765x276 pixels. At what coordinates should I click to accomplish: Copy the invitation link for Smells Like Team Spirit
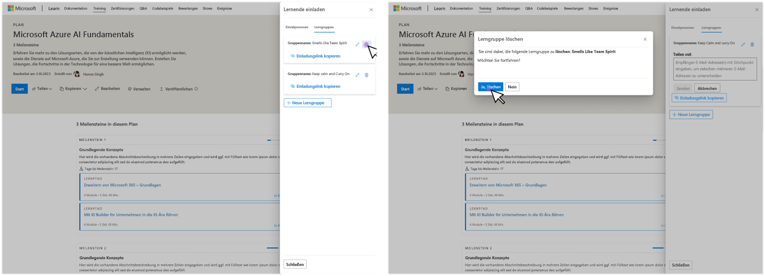click(315, 56)
